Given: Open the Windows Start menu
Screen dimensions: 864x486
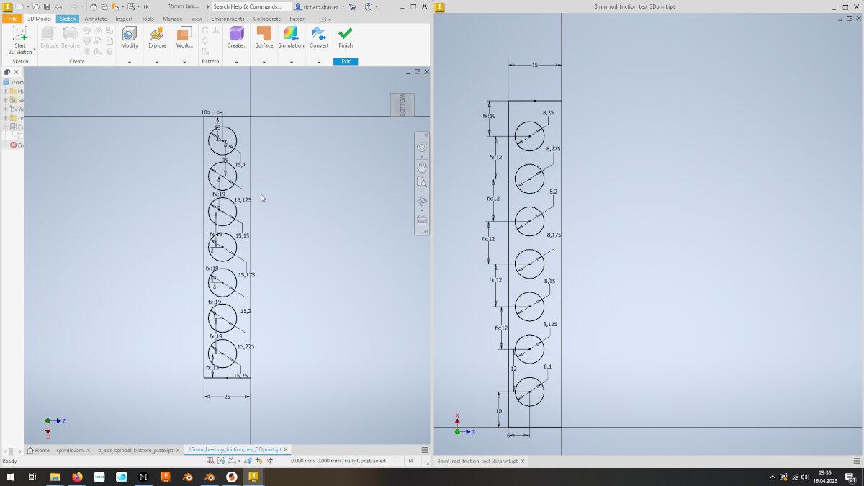Looking at the screenshot, I should [x=11, y=477].
